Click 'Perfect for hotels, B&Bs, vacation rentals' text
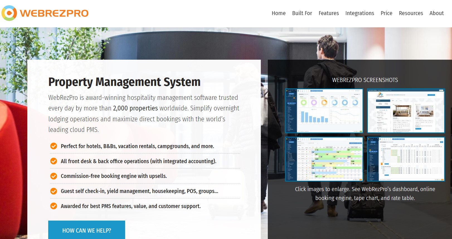The image size is (452, 239). (137, 146)
